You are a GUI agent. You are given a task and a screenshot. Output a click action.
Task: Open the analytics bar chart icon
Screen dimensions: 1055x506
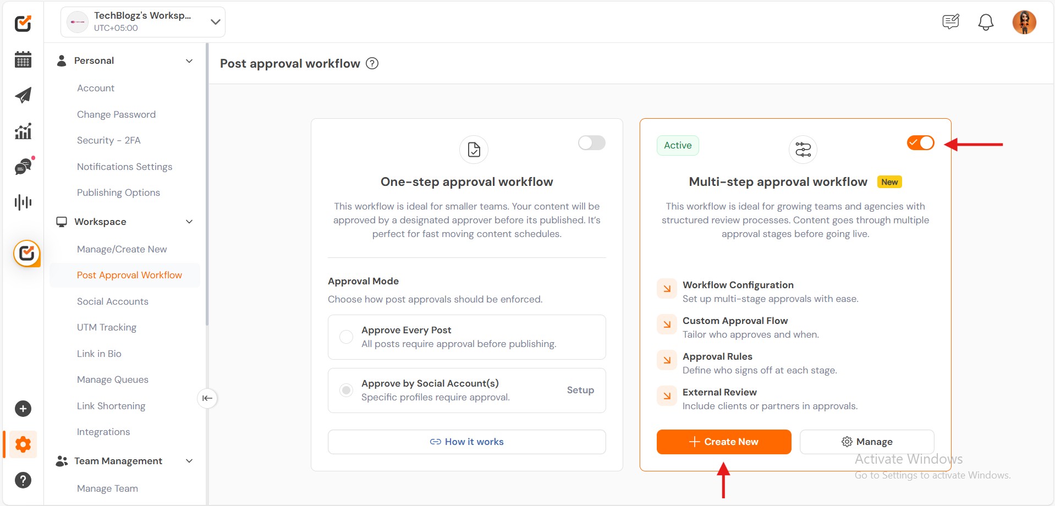pos(23,131)
